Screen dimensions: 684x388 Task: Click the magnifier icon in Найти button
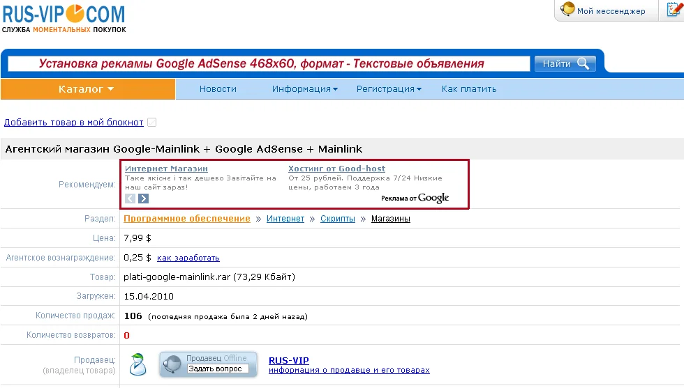point(583,63)
